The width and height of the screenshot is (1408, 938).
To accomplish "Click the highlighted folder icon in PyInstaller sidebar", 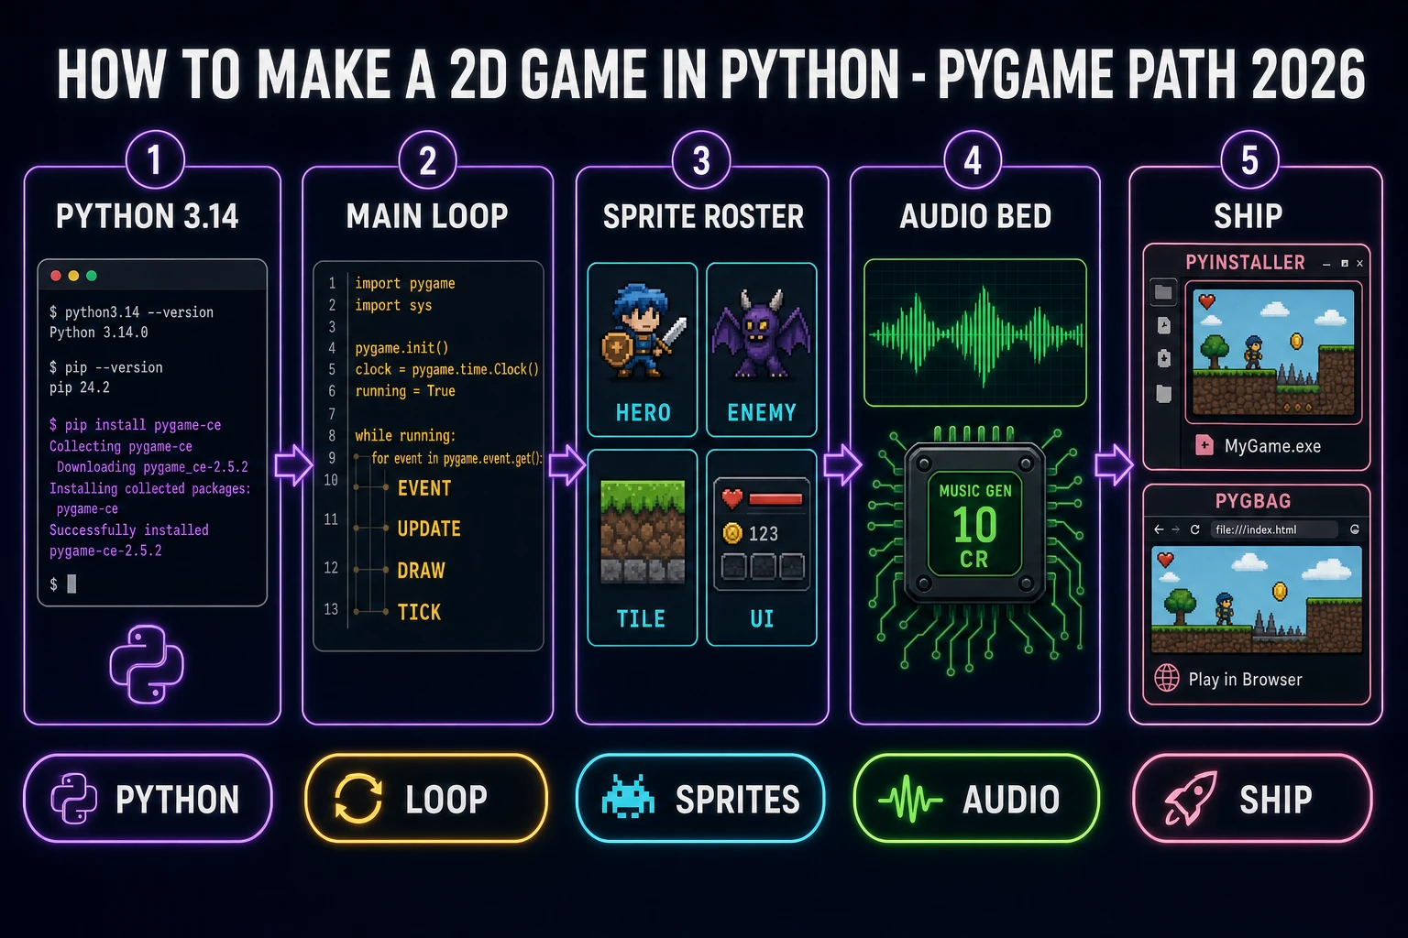I will (1163, 292).
